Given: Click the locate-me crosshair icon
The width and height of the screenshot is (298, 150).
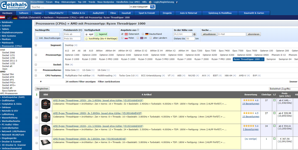Looking at the screenshot, I should (194, 34).
